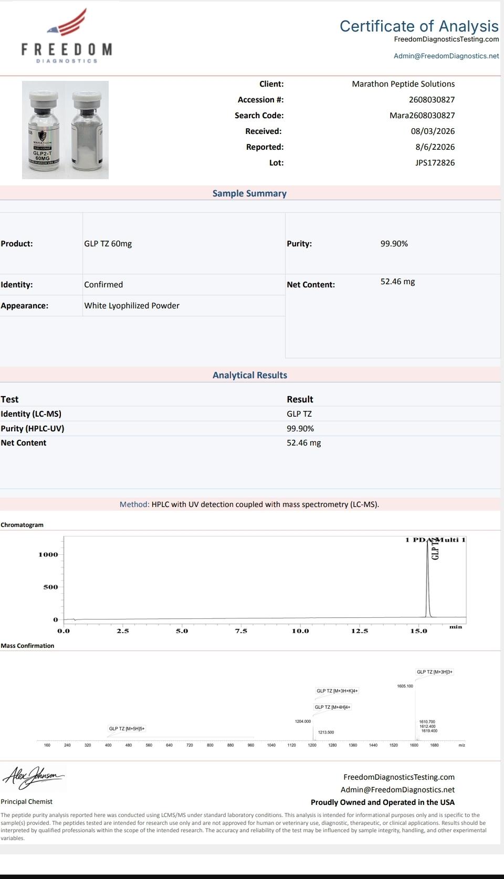Select White Lyophilized Powder appearance value

pyautogui.click(x=132, y=306)
